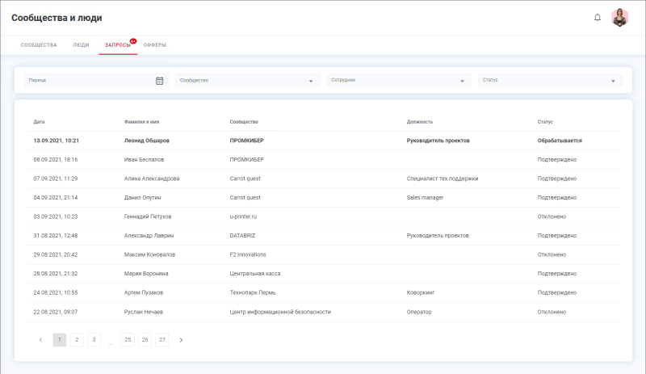Switch to the Люди tab

(81, 45)
